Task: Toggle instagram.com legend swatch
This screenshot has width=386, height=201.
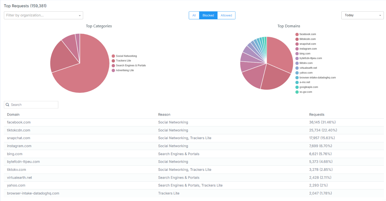Action: [x=297, y=49]
